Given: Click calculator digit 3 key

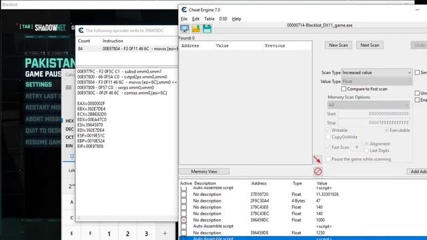Looking at the screenshot, I should [x=146, y=233].
